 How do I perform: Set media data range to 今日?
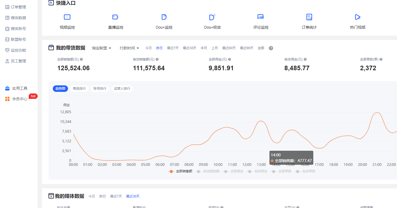[x=92, y=196]
